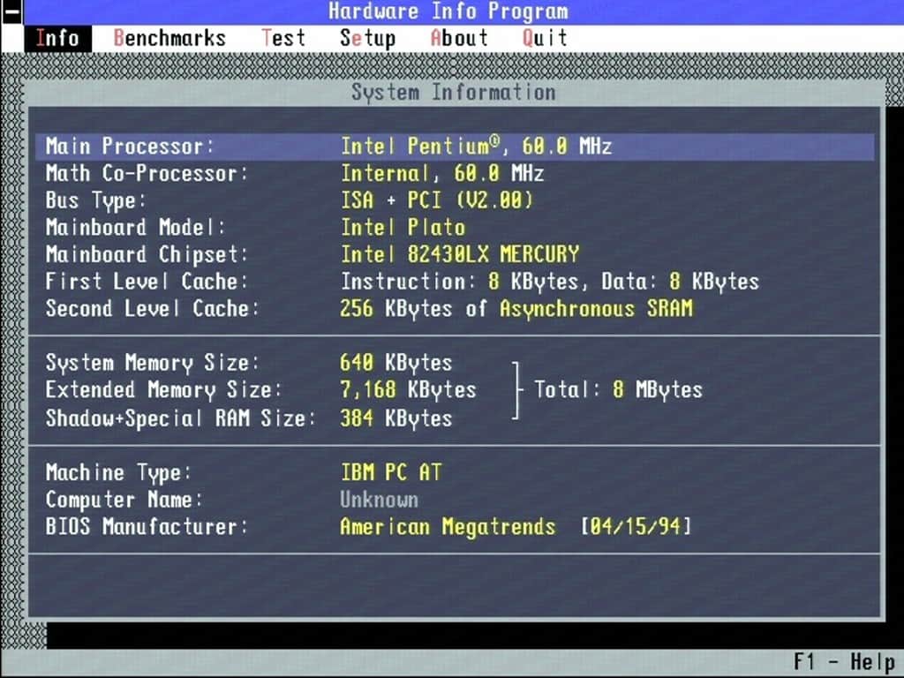
Task: Open the Setup menu
Action: tap(368, 39)
